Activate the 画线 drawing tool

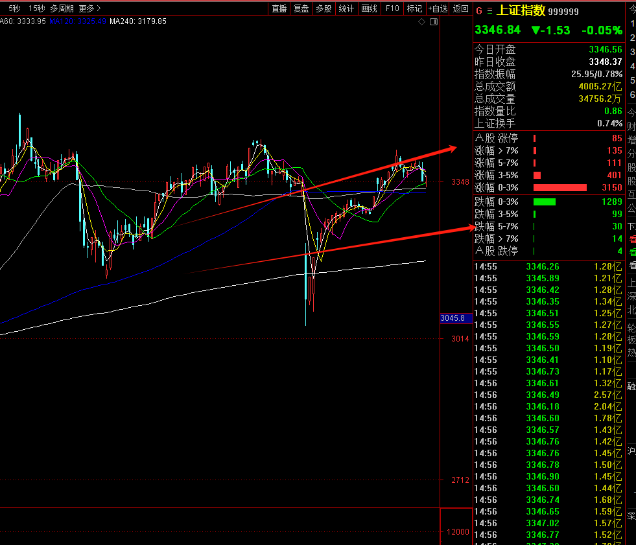click(369, 8)
